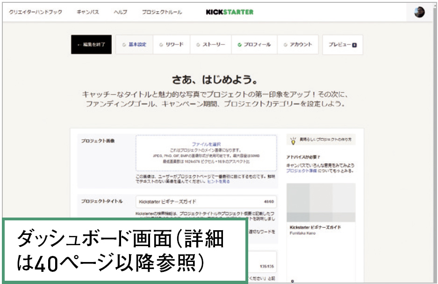Screen dimensions: 438x284
Task: Click the プロジェクト画像 field label
Action: pyautogui.click(x=98, y=141)
